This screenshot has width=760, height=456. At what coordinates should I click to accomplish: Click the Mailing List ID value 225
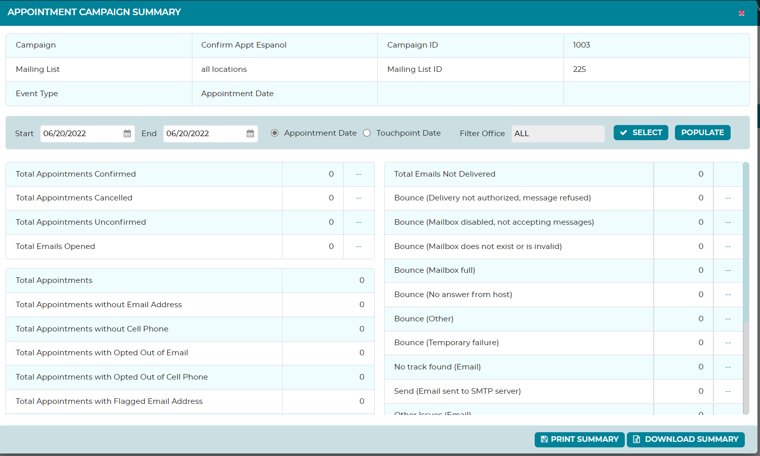point(579,69)
